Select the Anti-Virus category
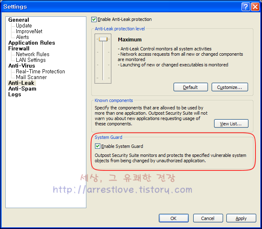Viewport: 262px width, 229px height. click(22, 66)
